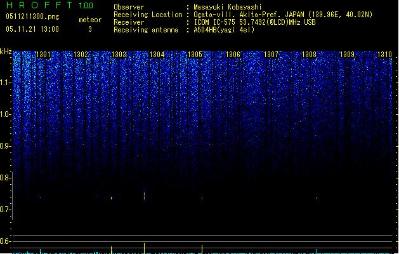The image size is (399, 254).
Task: Click the yellow power spike after 1305
Action: pos(202,250)
